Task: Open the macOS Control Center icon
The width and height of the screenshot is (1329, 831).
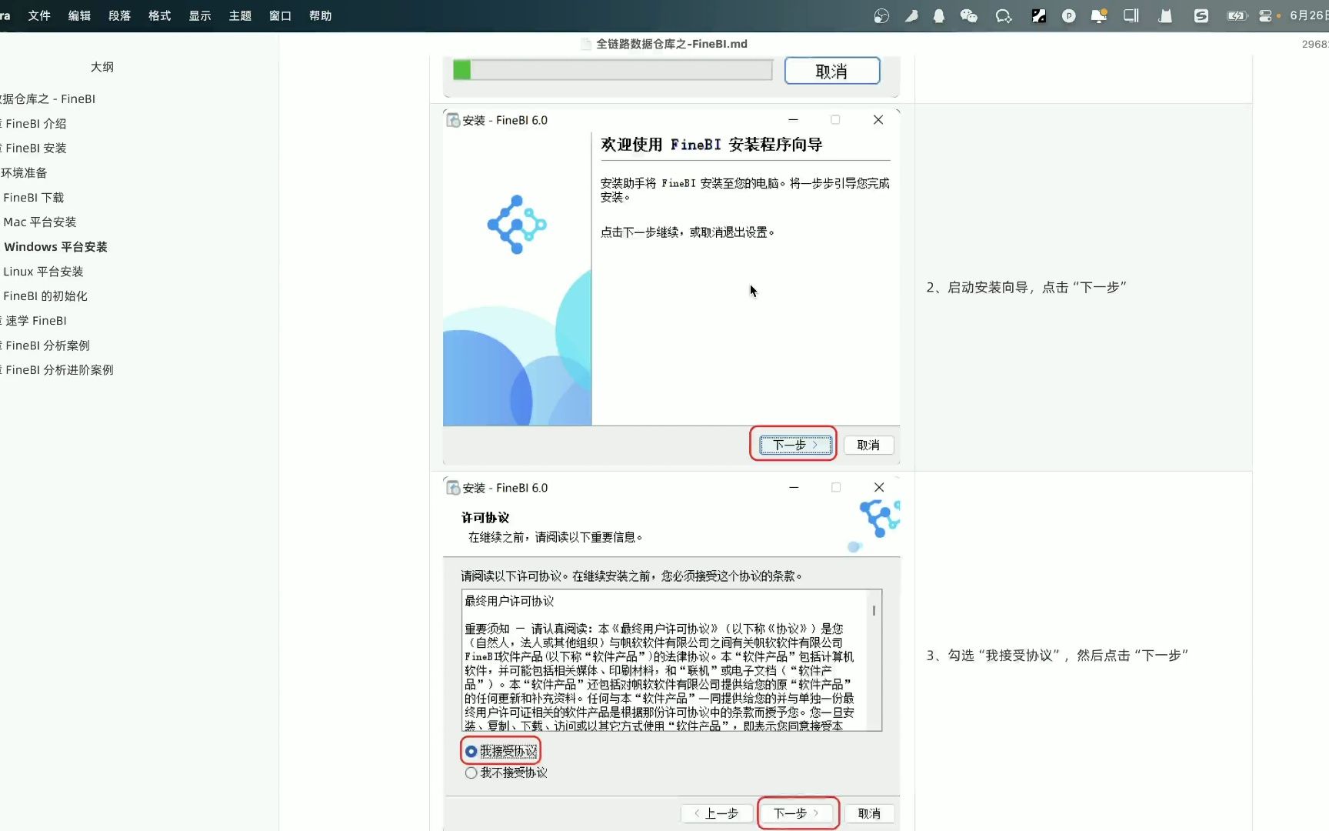Action: (x=1265, y=15)
